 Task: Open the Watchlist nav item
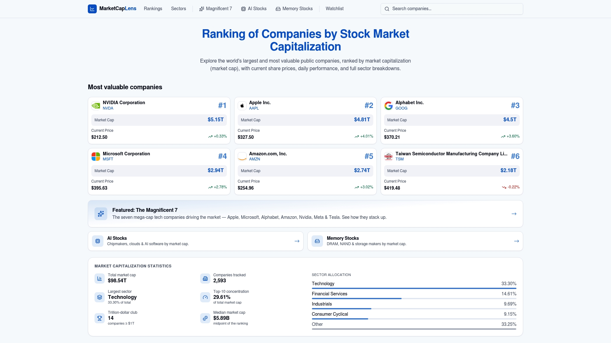pos(334,9)
